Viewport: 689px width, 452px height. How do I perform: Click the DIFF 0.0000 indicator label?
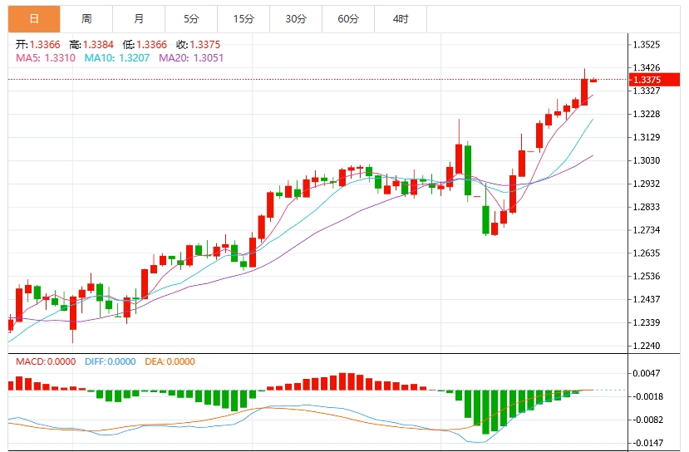pos(111,361)
